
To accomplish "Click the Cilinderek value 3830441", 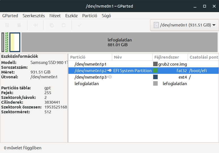I will 52,102.
